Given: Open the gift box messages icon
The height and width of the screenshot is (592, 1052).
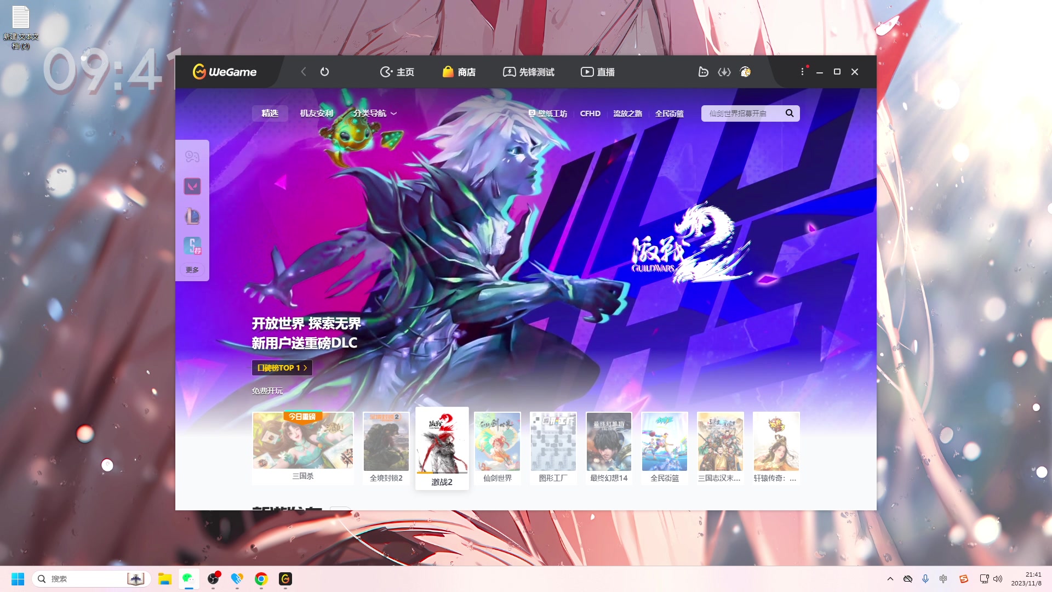Looking at the screenshot, I should [x=703, y=72].
